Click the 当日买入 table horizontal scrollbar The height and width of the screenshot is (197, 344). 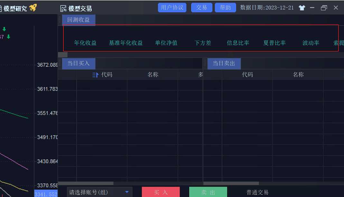(x=86, y=183)
